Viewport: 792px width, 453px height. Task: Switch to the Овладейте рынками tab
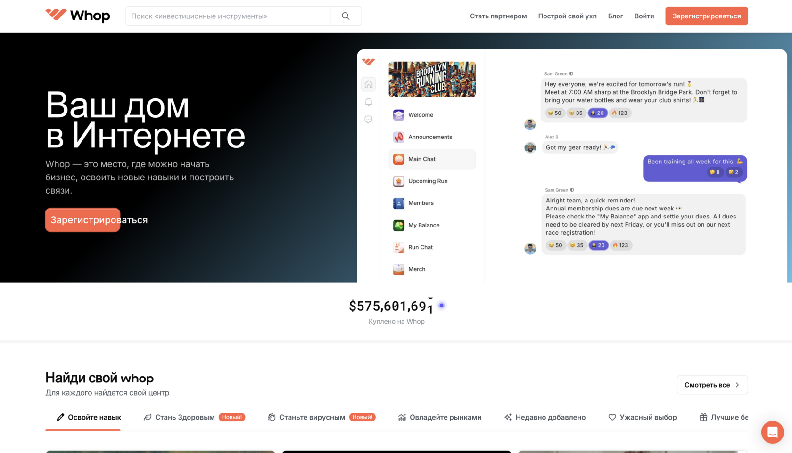(440, 417)
